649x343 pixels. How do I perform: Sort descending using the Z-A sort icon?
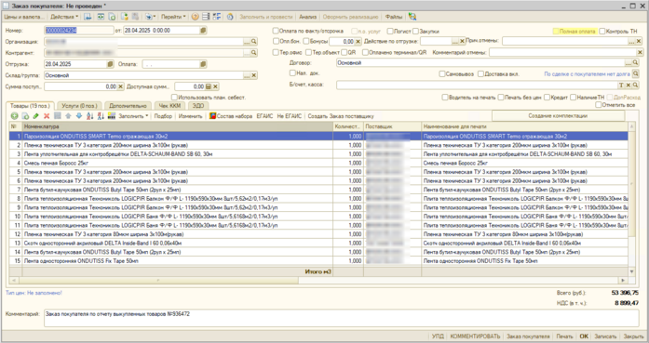coord(101,116)
